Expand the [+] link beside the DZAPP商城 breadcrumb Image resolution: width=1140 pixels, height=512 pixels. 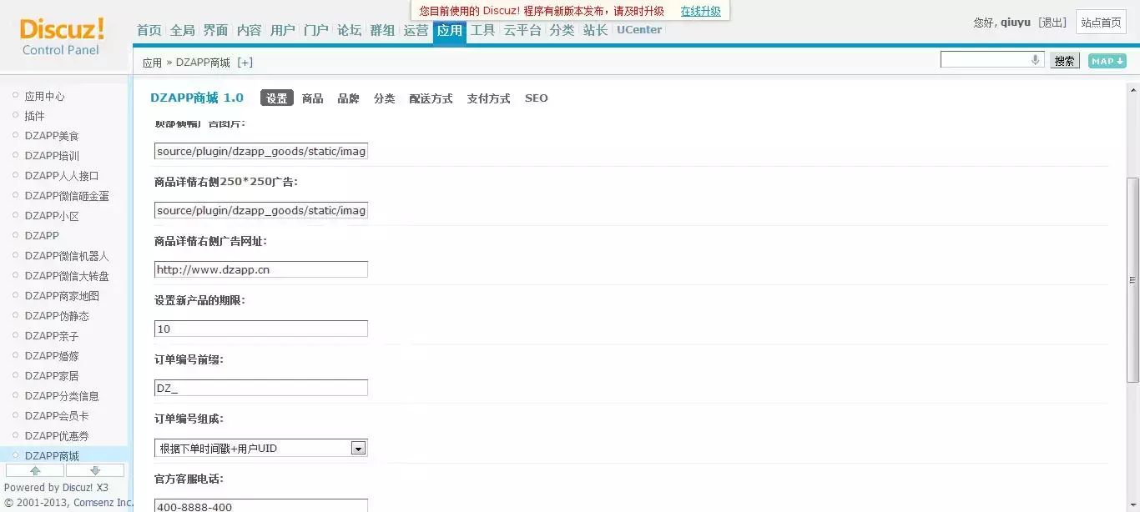click(245, 63)
